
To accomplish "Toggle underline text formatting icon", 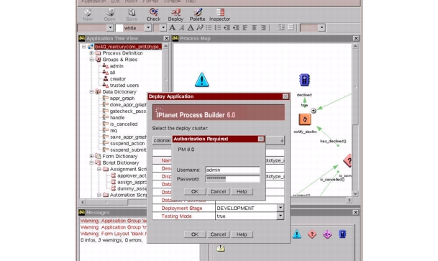I will pos(191,27).
